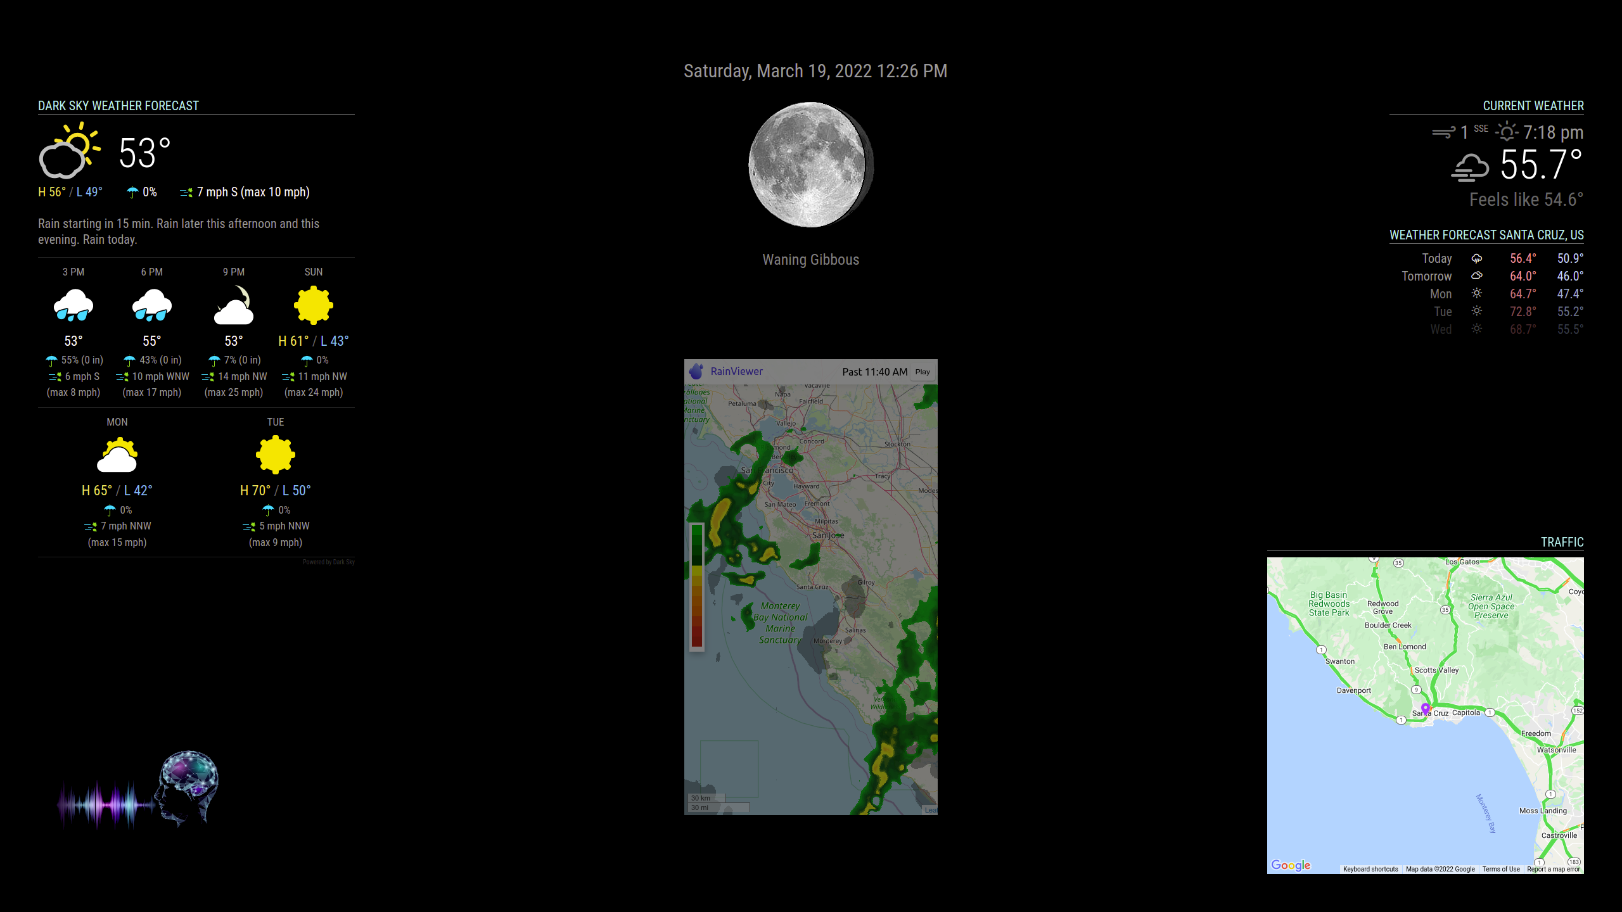The width and height of the screenshot is (1622, 912).
Task: Click the 3 PM rain cloud icon
Action: [73, 306]
